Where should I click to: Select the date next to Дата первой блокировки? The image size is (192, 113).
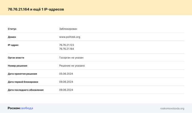[66, 82]
